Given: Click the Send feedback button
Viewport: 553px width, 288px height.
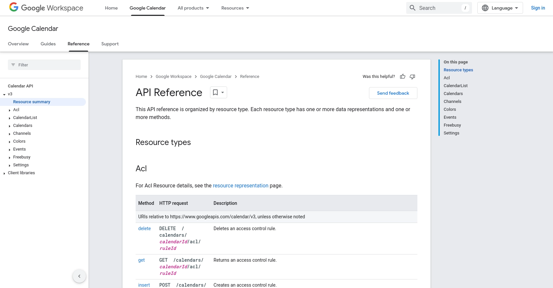Looking at the screenshot, I should (393, 93).
